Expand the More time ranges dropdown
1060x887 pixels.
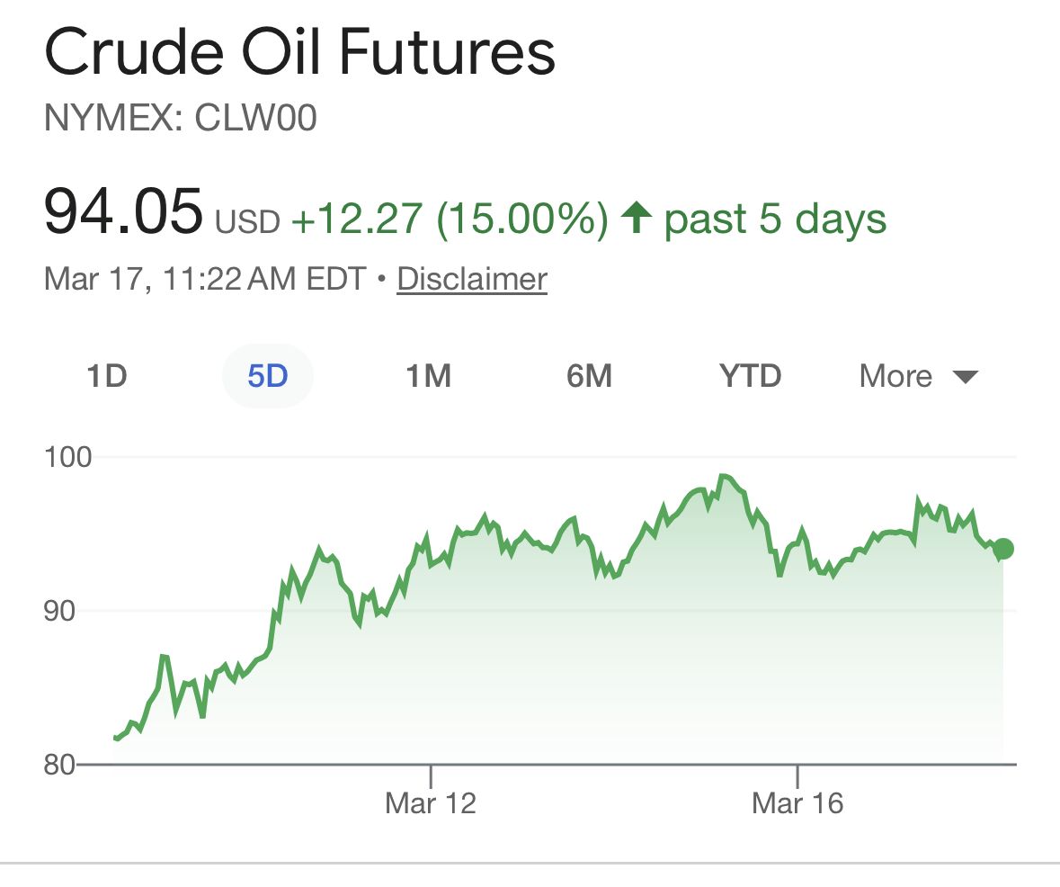point(918,375)
